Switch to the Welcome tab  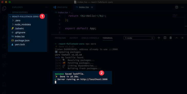[62, 7]
